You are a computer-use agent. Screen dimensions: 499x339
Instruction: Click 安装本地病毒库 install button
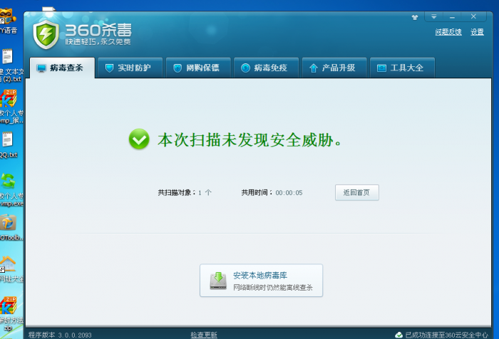click(262, 281)
